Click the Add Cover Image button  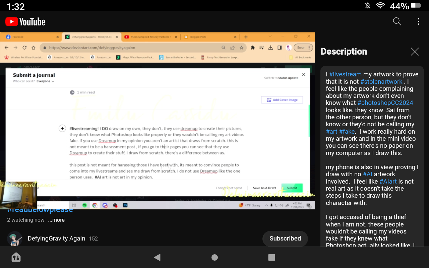click(x=282, y=100)
